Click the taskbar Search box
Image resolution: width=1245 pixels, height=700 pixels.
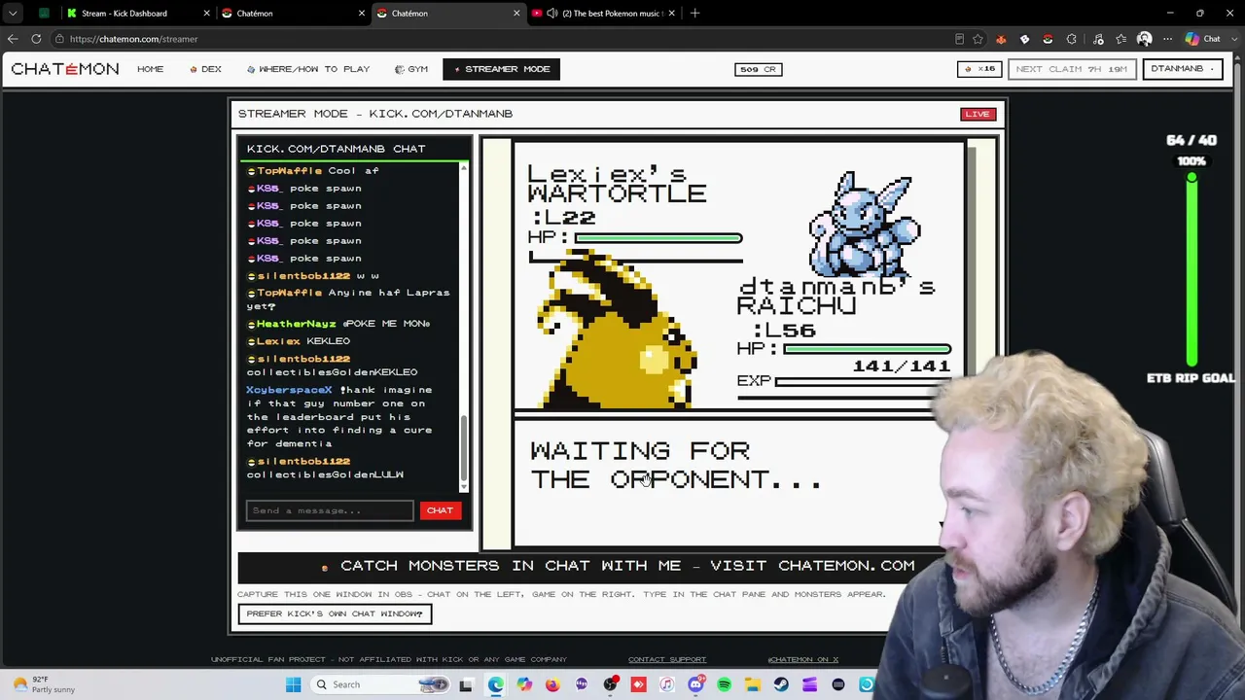[380, 684]
